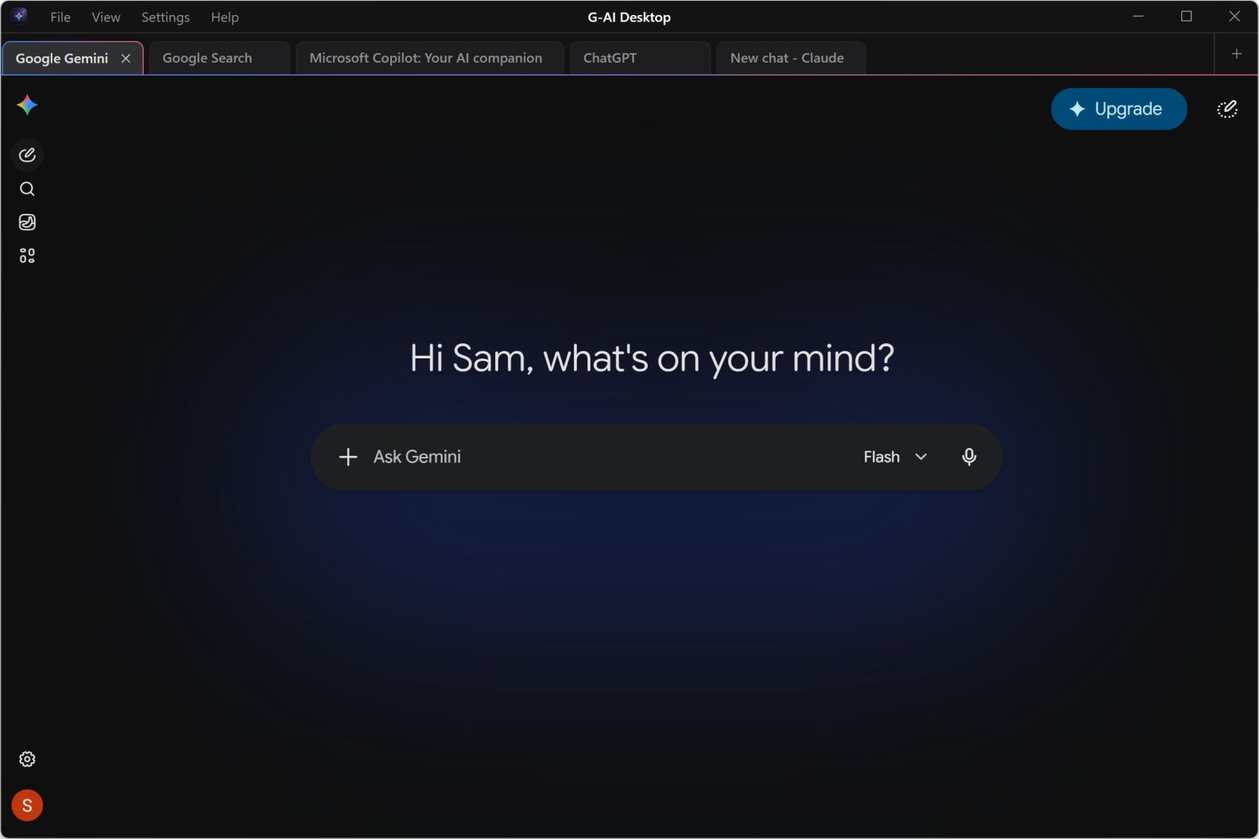Viewport: 1259px width, 839px height.
Task: Click the Gemini sparkle logo in sidebar
Action: tap(27, 105)
